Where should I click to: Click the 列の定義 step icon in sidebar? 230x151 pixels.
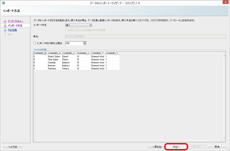(5, 30)
